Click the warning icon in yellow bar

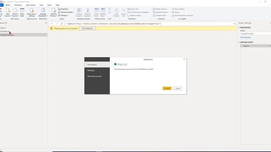pos(51,28)
